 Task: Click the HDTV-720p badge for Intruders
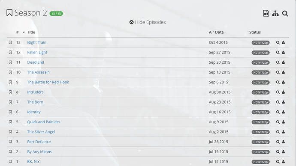(260, 92)
